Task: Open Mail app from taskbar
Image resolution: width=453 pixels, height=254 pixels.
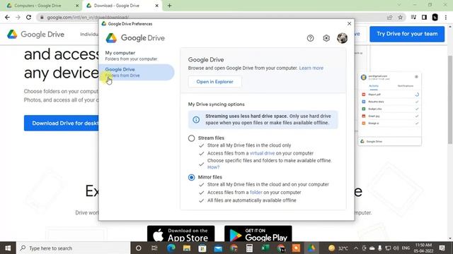Action: pyautogui.click(x=218, y=248)
